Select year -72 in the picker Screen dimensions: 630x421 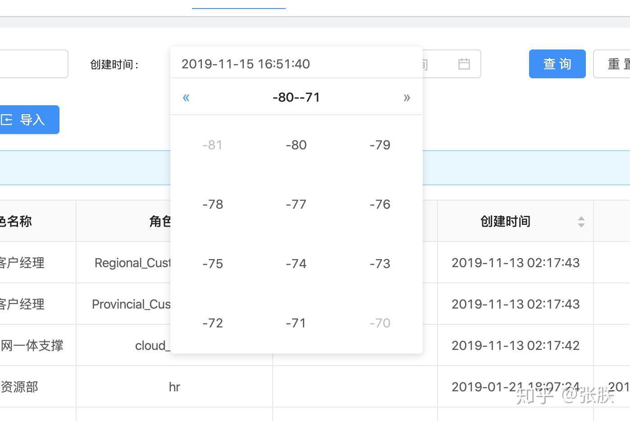click(x=213, y=323)
